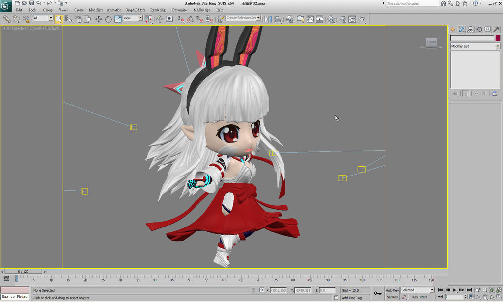Click the Unlink Selection tool
The width and height of the screenshot is (503, 302).
[x=17, y=19]
